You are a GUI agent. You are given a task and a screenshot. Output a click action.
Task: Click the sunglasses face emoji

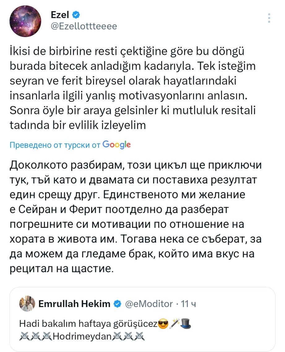[x=163, y=324]
